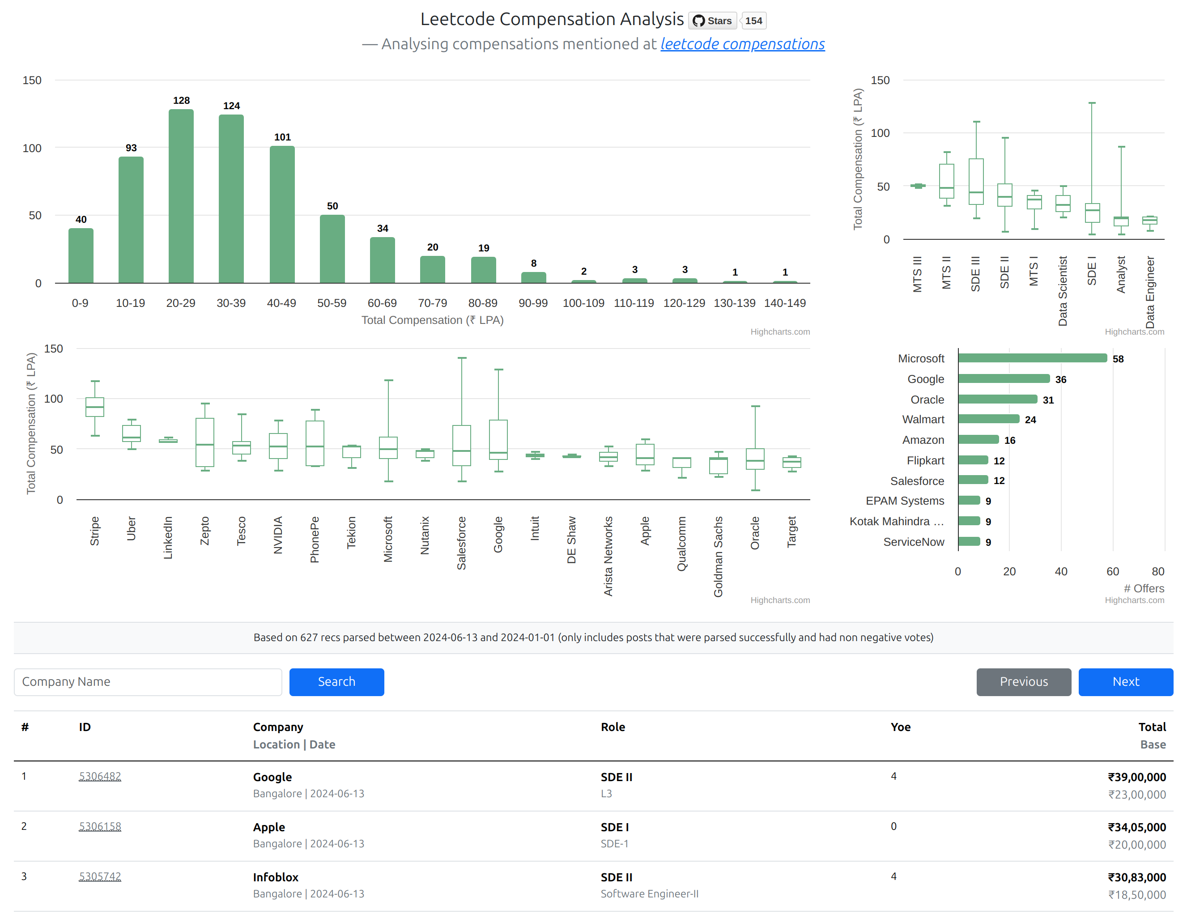Open Highcharts.com credit under company box plot
The height and width of the screenshot is (918, 1187).
[780, 600]
